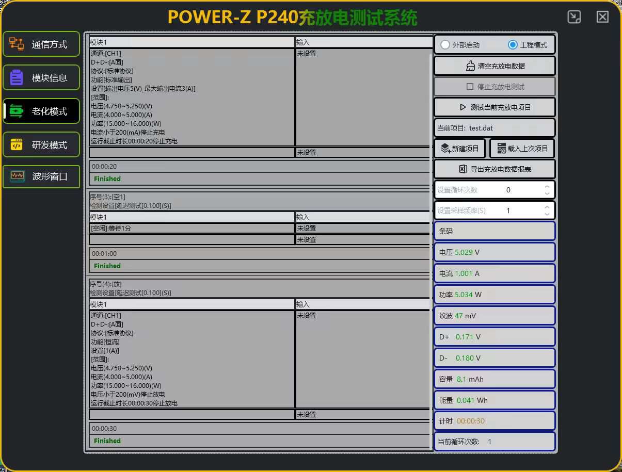Screen dimensions: 622x472
Task: Switch to 研发模式 in the sidebar
Action: [x=41, y=145]
